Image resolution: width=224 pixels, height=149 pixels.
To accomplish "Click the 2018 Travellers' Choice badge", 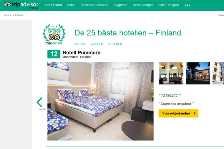I will (x=54, y=34).
